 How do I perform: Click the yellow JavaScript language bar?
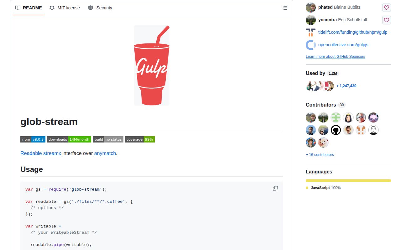348,181
